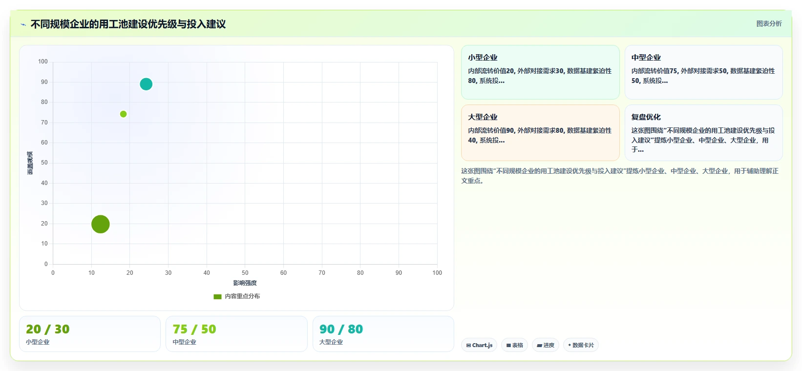Open the 中型企业 info card
The image size is (802, 371).
point(703,72)
